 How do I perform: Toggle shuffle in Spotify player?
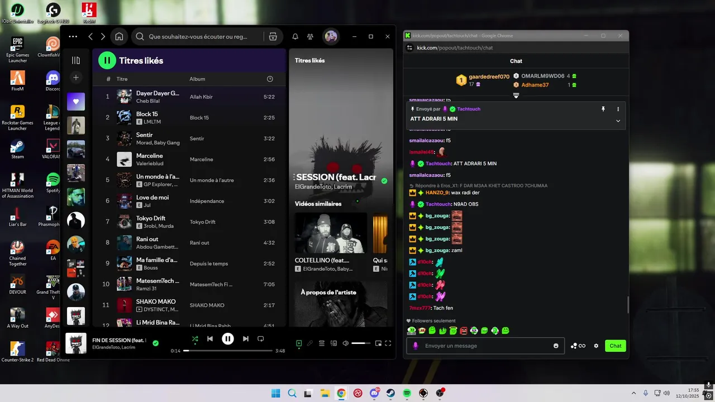tap(195, 338)
